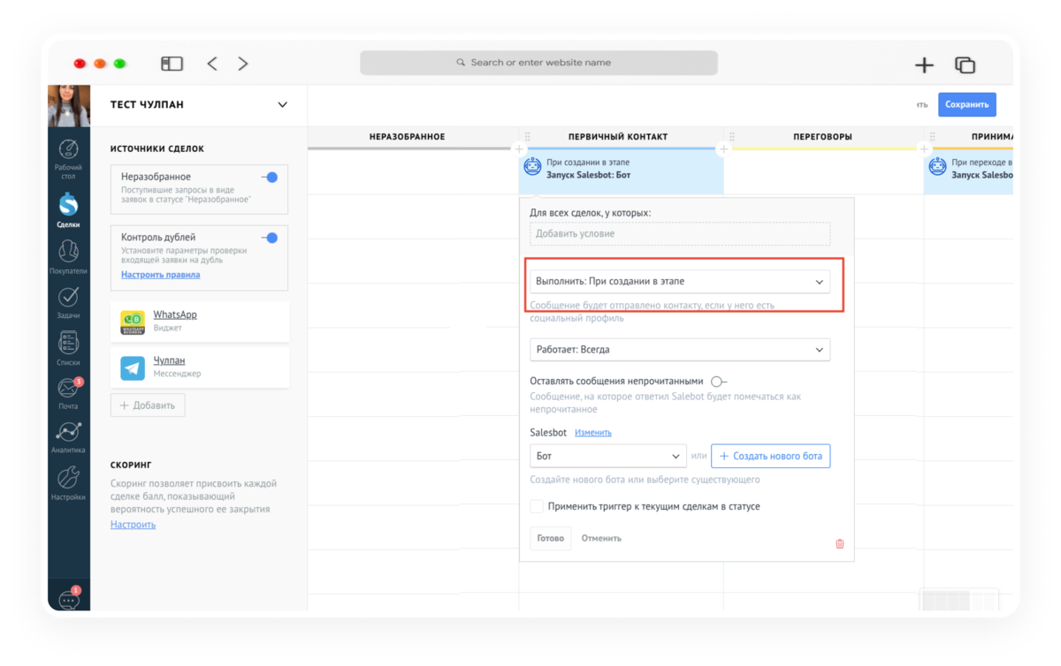Click Salesbot robot icon in Первичный контакт
1061x666 pixels.
pos(532,165)
